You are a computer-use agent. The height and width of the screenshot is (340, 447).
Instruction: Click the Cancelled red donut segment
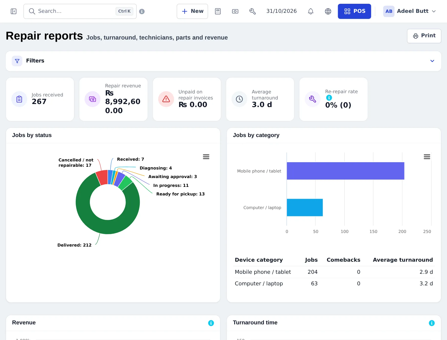pos(102,178)
